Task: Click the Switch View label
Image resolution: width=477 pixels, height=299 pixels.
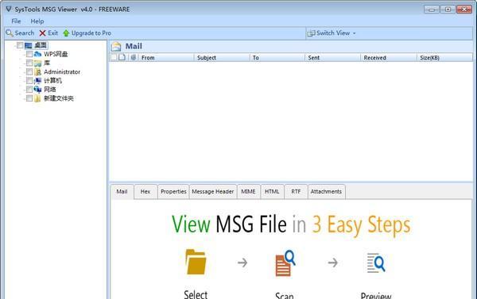Action: [x=333, y=33]
